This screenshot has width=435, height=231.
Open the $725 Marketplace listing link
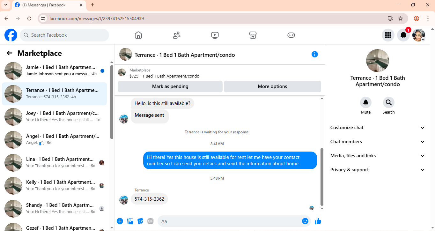164,76
